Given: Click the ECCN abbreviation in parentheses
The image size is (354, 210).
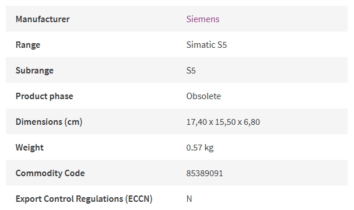Looking at the screenshot, I should (x=139, y=199).
